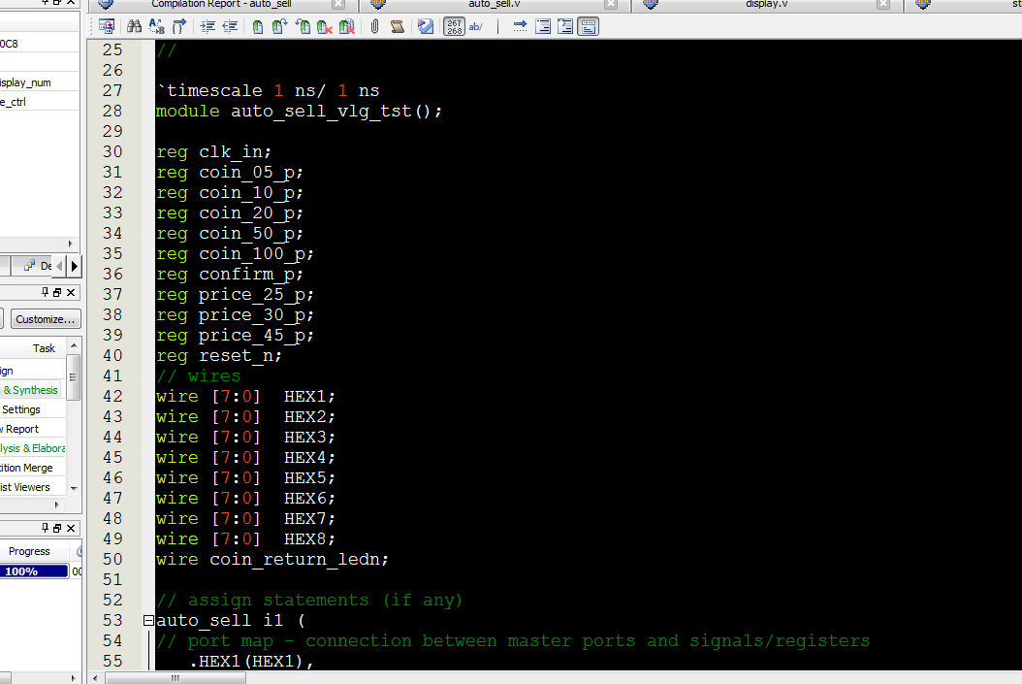The image size is (1022, 684).
Task: Click the 100% progress bar
Action: [x=34, y=571]
